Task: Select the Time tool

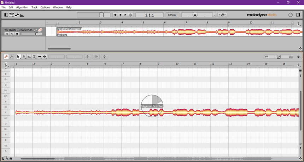Action: coord(39,57)
